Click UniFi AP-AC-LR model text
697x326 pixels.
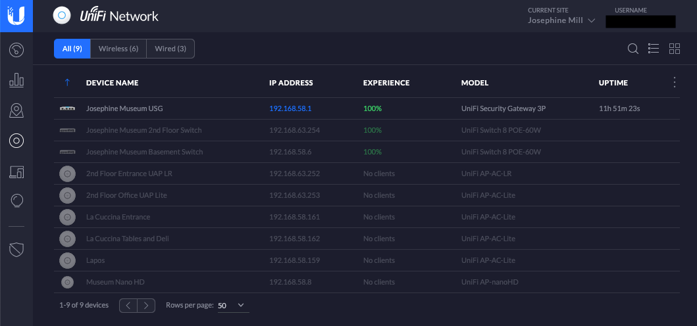point(486,174)
